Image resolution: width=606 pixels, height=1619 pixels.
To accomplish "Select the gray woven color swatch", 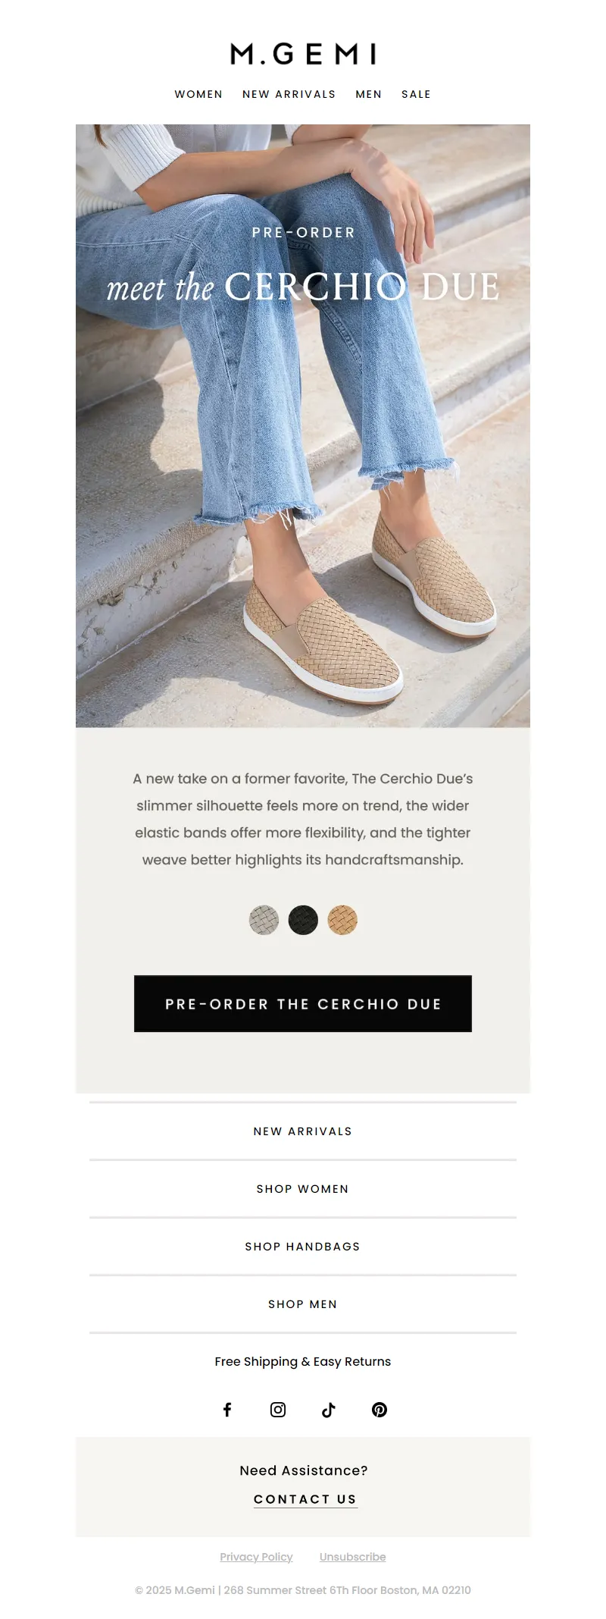I will click(x=264, y=920).
